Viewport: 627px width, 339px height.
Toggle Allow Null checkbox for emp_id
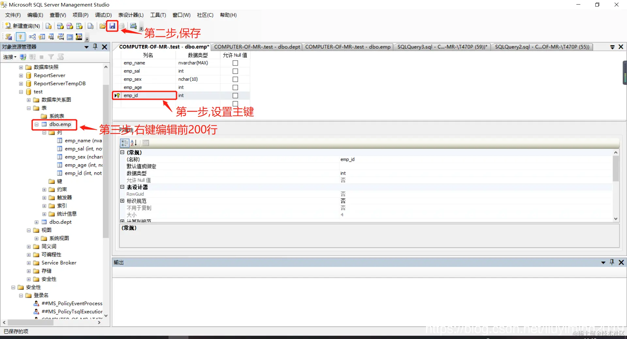(x=235, y=96)
